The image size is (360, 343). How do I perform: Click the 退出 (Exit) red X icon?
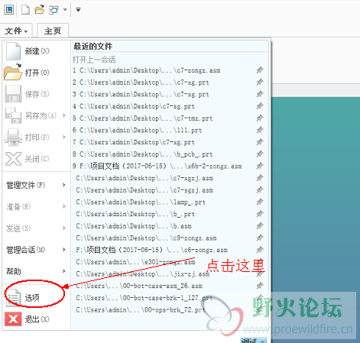tap(13, 319)
